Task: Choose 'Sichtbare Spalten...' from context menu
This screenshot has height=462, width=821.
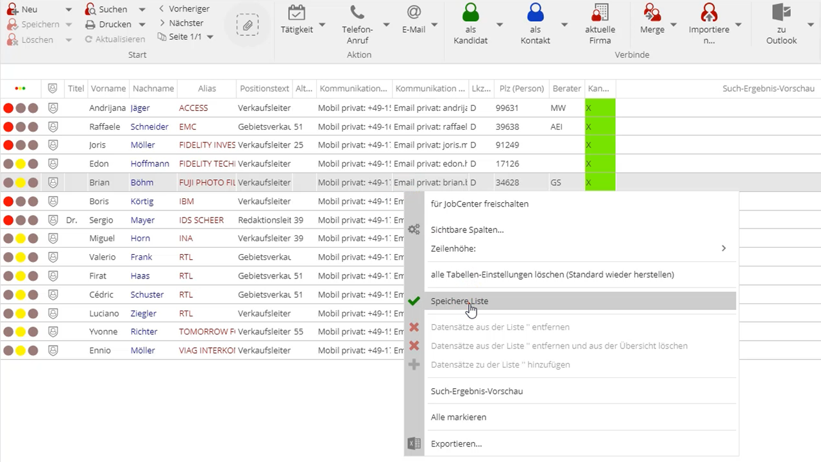Action: pos(467,230)
